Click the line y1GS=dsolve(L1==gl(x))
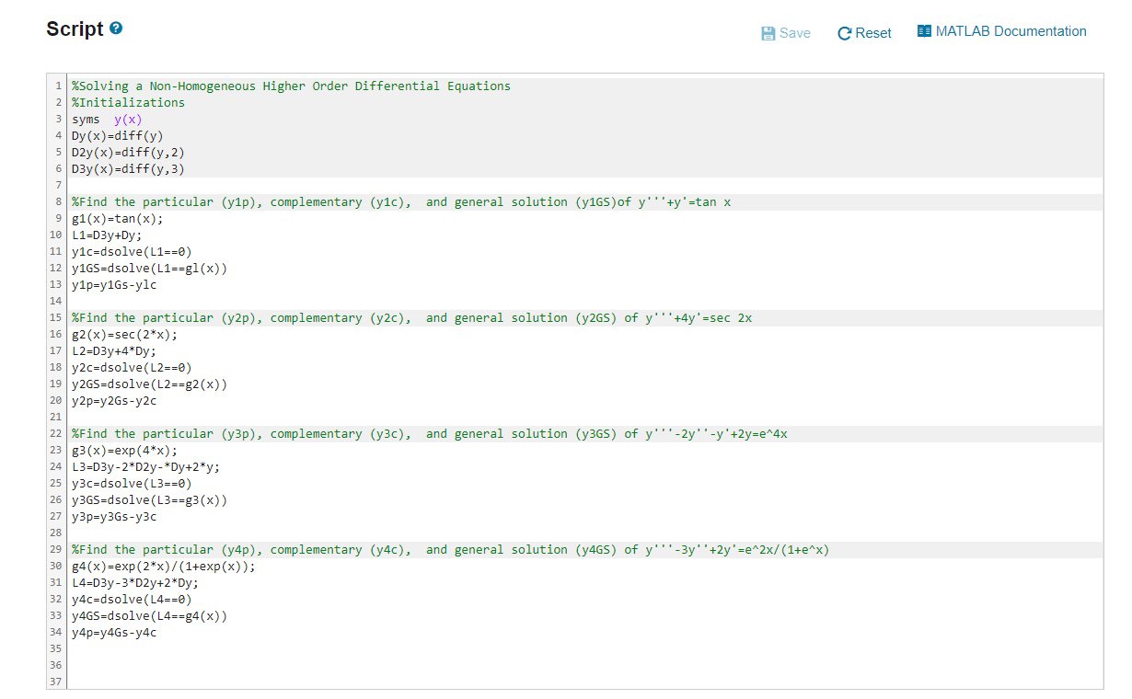This screenshot has width=1132, height=699. click(x=149, y=269)
